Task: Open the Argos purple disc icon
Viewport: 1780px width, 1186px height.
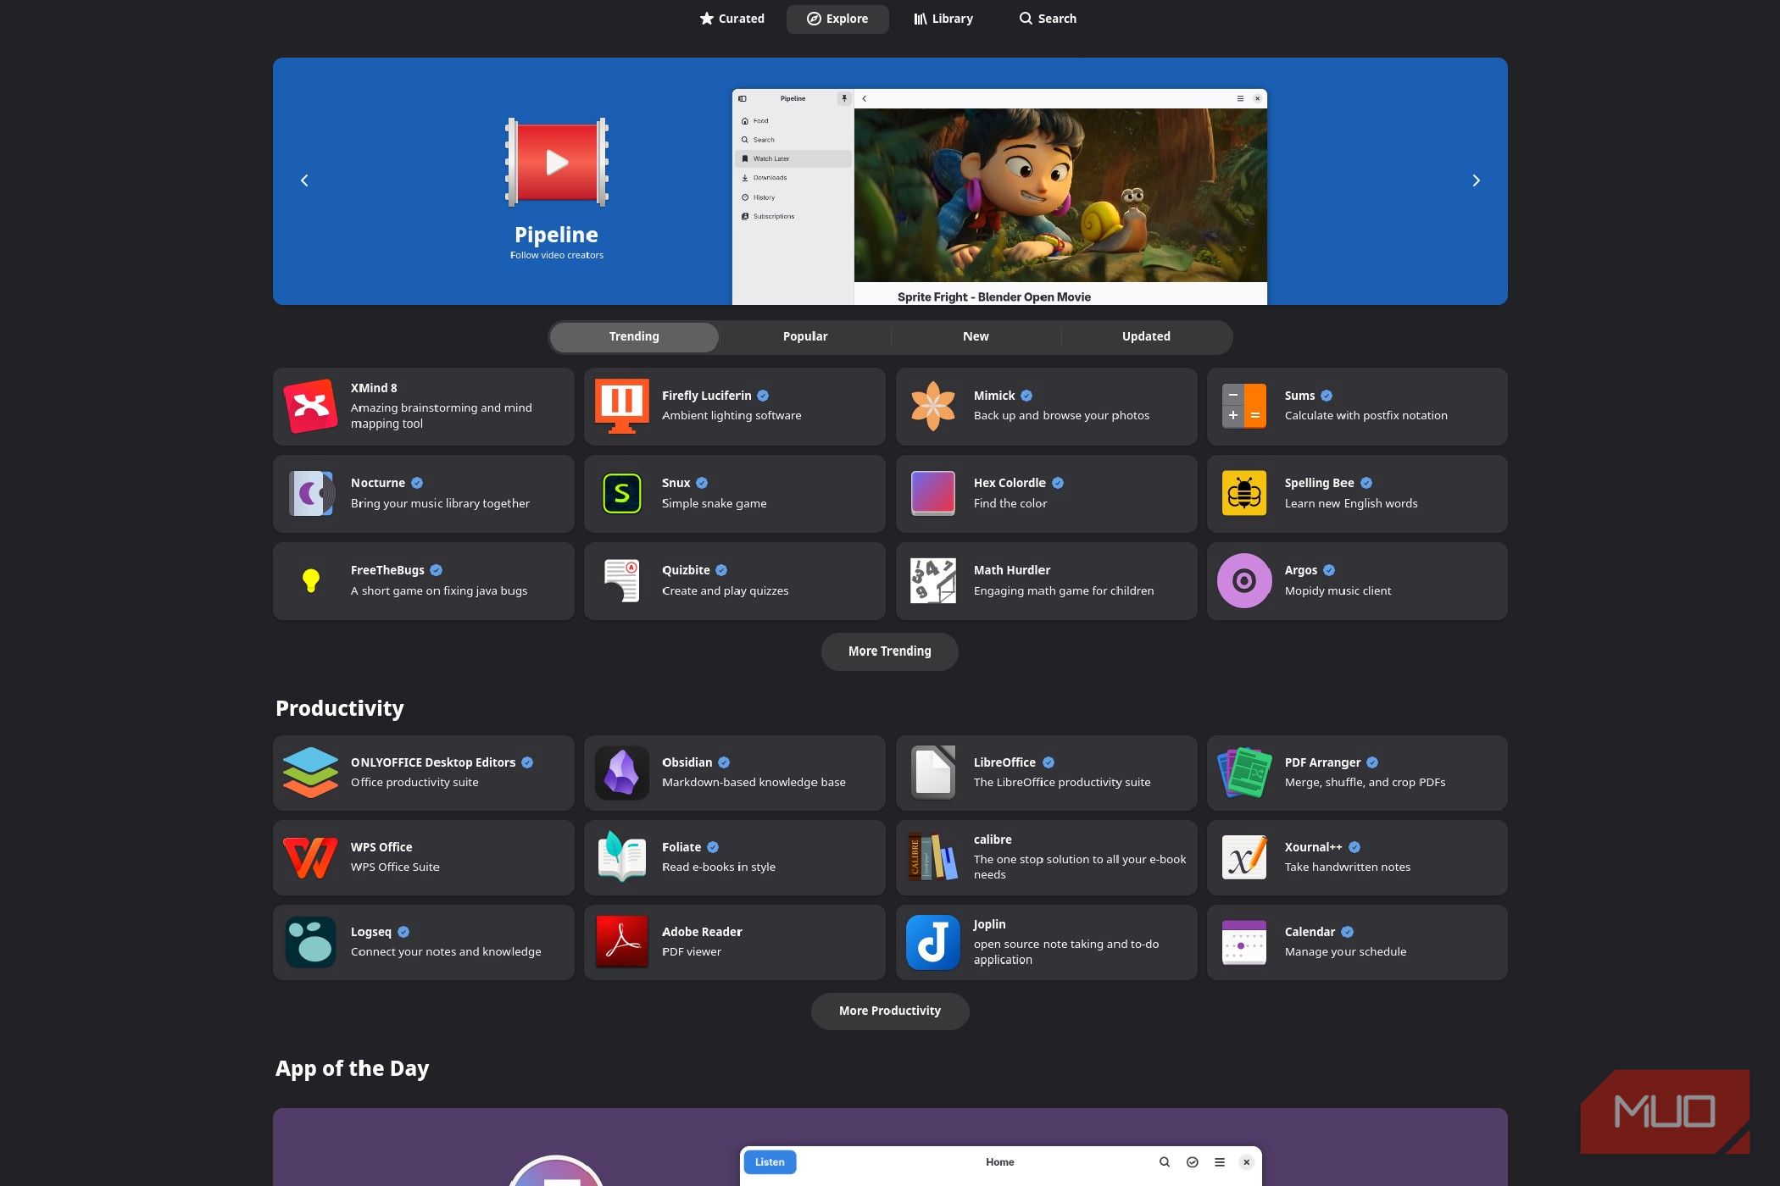Action: pyautogui.click(x=1243, y=580)
